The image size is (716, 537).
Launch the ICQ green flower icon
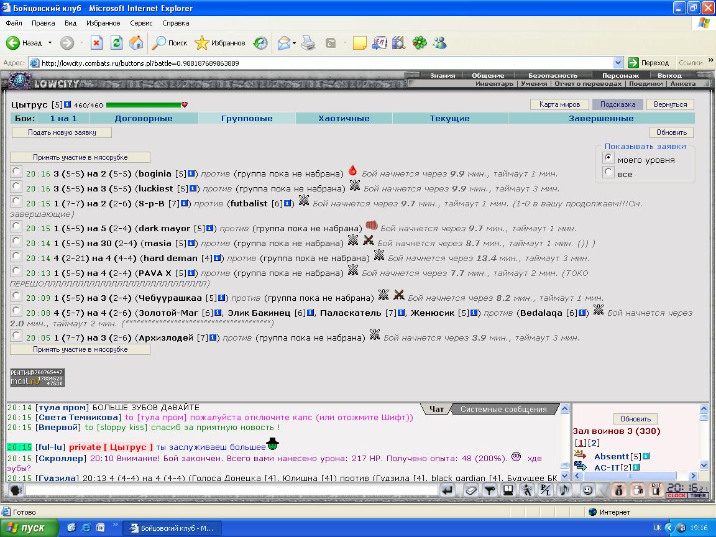[x=419, y=43]
